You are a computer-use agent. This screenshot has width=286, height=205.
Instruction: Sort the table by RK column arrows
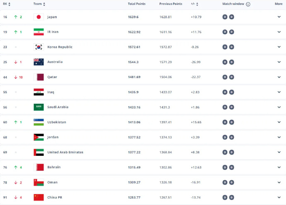click(x=9, y=4)
